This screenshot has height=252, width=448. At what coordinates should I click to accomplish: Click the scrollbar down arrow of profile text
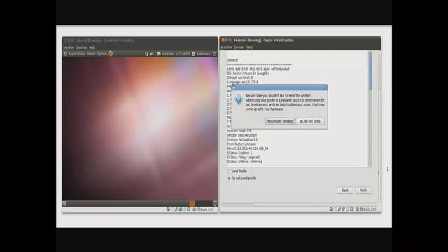pyautogui.click(x=370, y=165)
